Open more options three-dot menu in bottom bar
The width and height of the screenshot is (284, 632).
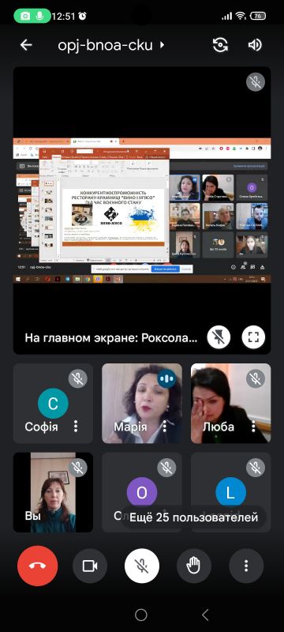246,566
